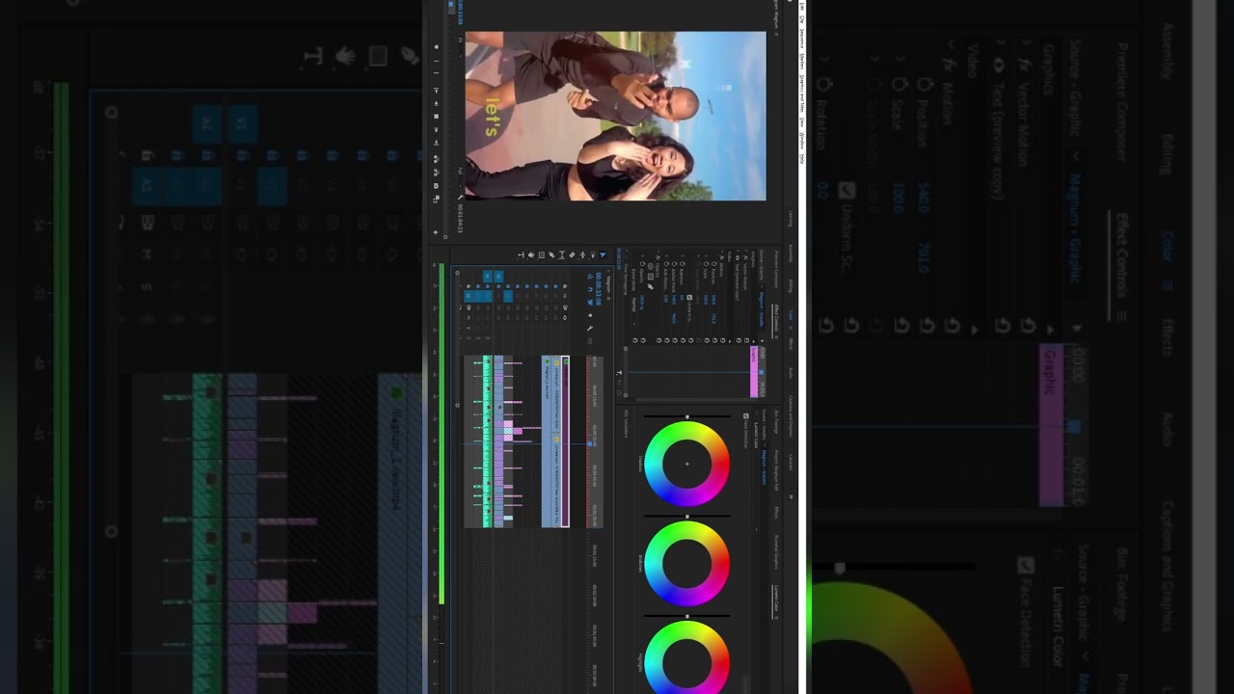
Task: Click the Midtones color wheel
Action: coord(686,563)
